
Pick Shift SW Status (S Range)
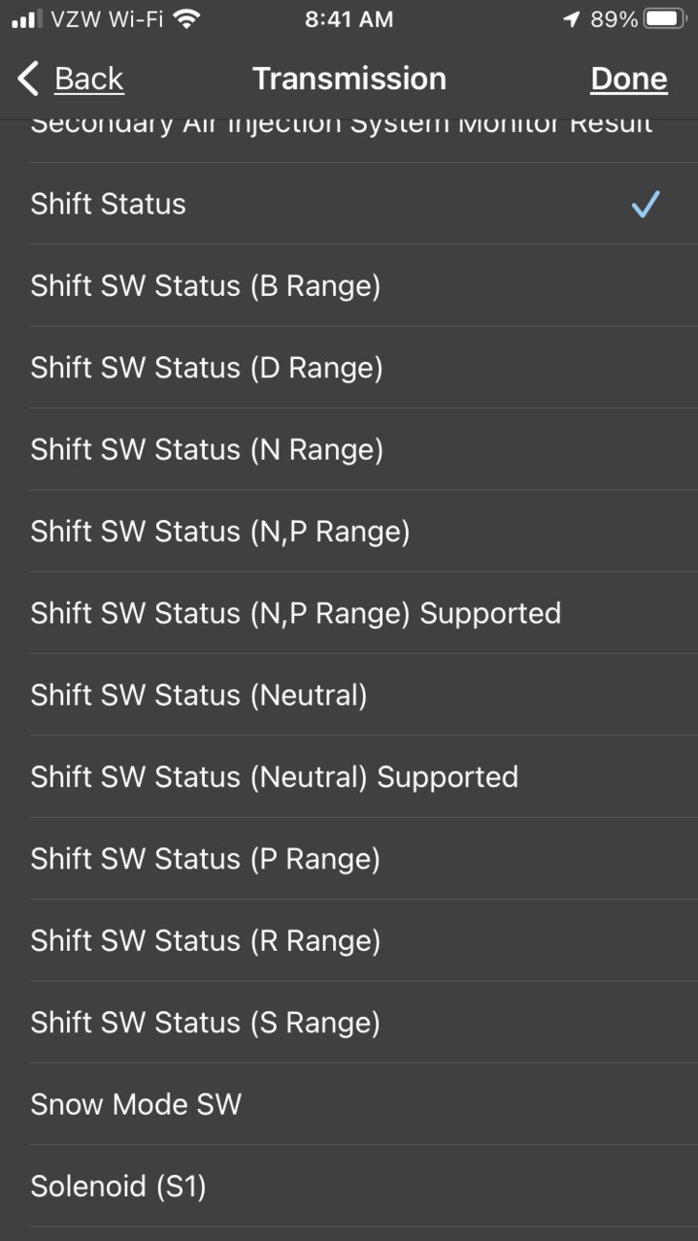pyautogui.click(x=349, y=1022)
